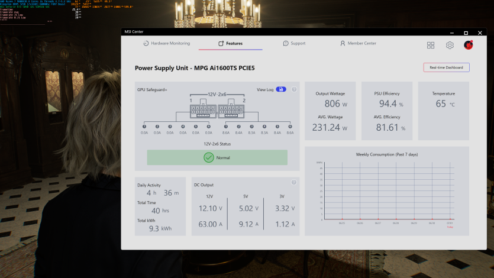
Task: Click the PSU Efficiency 94.4 % value
Action: click(391, 104)
